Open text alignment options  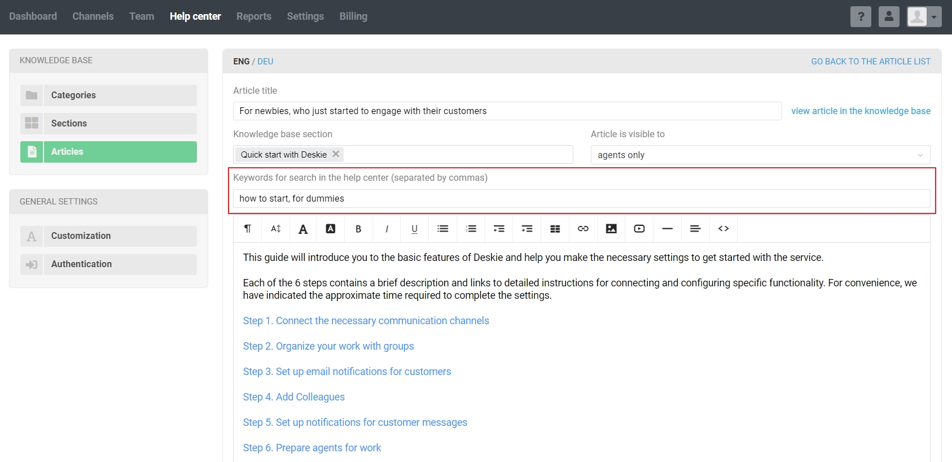[695, 229]
